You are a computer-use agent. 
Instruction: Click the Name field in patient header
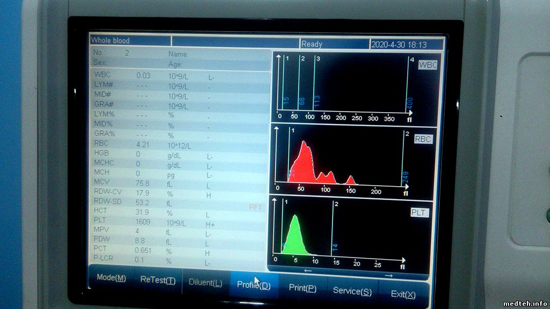point(215,54)
